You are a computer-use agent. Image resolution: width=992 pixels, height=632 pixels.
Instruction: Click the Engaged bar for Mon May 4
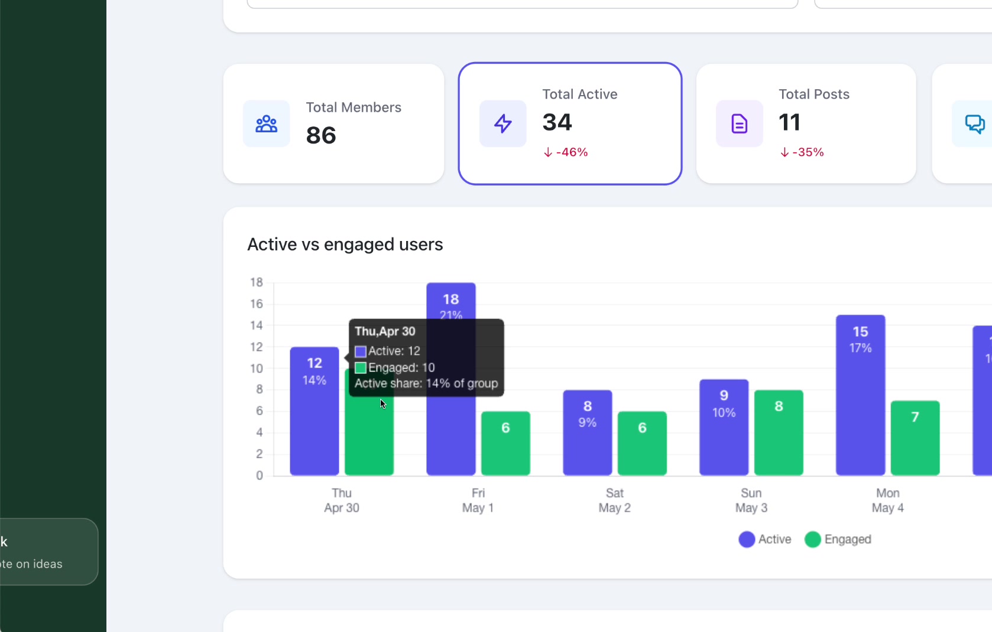point(915,438)
